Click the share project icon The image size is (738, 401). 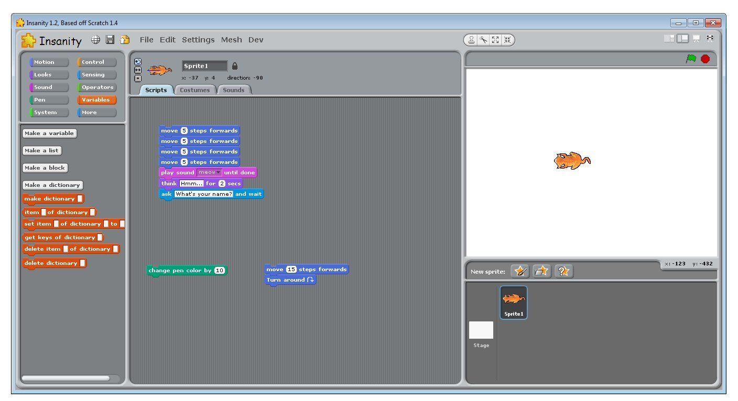coord(125,40)
